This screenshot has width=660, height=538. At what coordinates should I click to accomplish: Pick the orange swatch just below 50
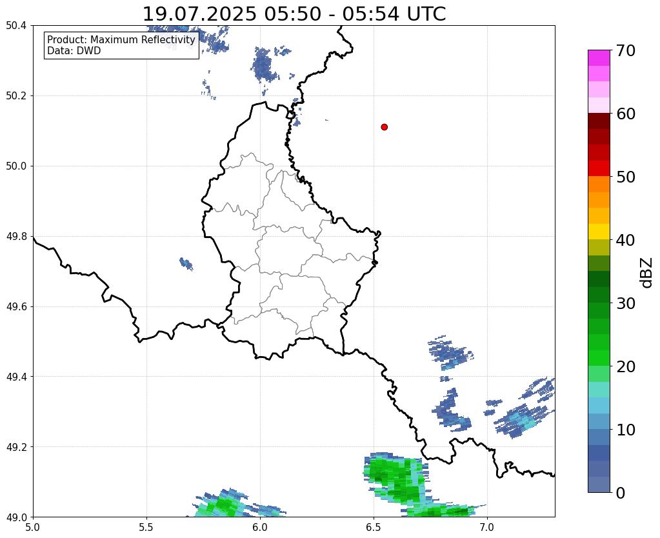(599, 184)
